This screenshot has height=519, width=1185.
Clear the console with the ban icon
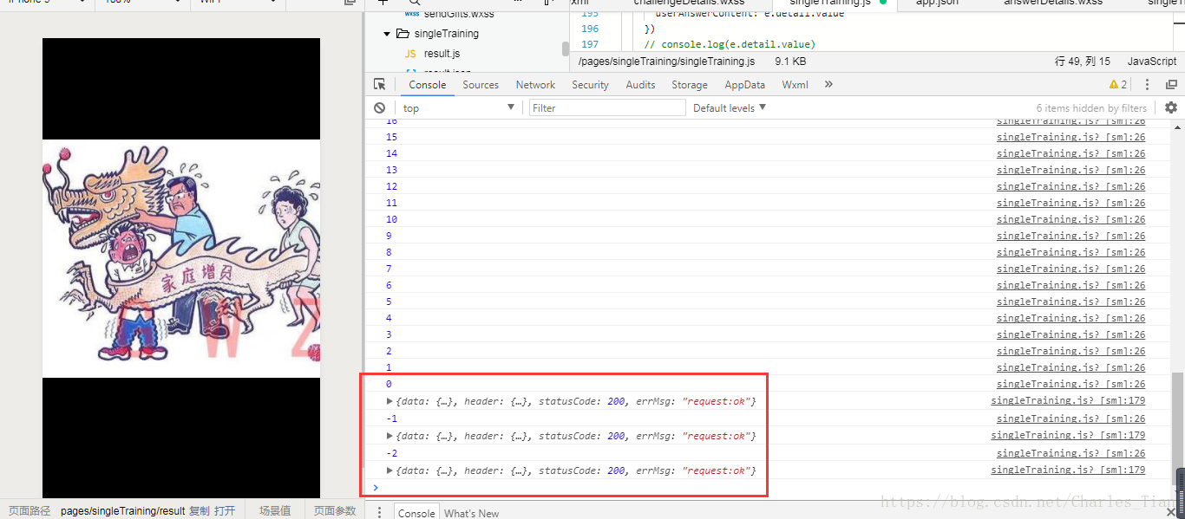click(x=379, y=107)
